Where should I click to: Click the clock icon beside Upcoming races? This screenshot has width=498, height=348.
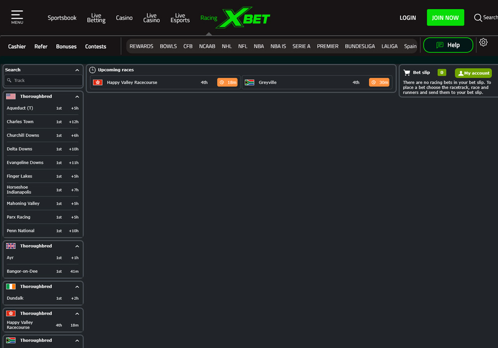(91, 70)
